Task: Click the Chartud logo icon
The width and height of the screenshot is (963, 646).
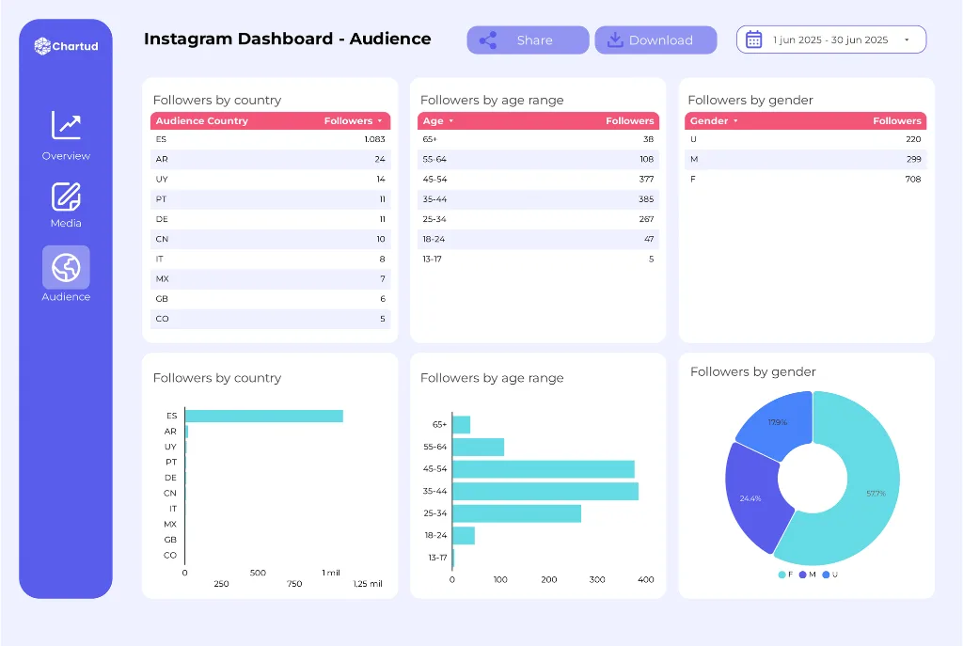Action: coord(42,45)
